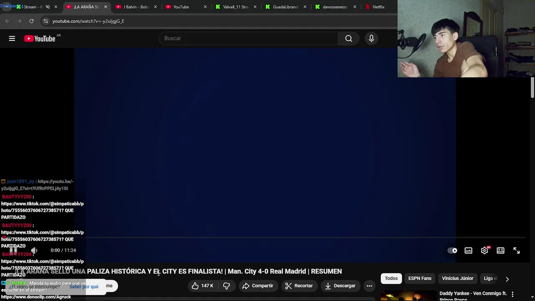Click the video progress bar
This screenshot has width=535, height=301.
(265, 238)
